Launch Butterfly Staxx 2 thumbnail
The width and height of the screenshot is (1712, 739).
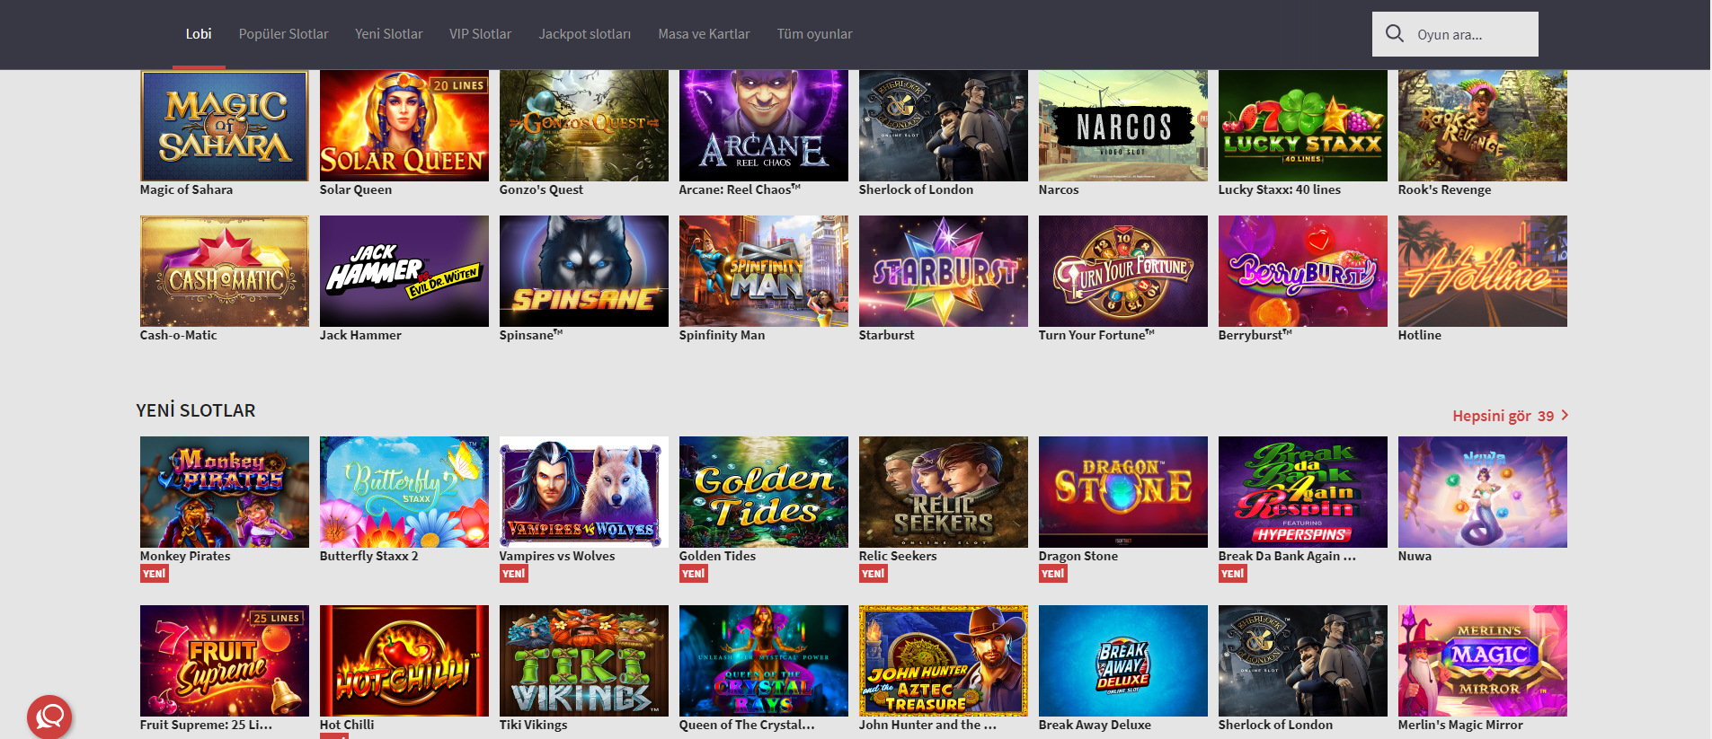[x=404, y=492]
